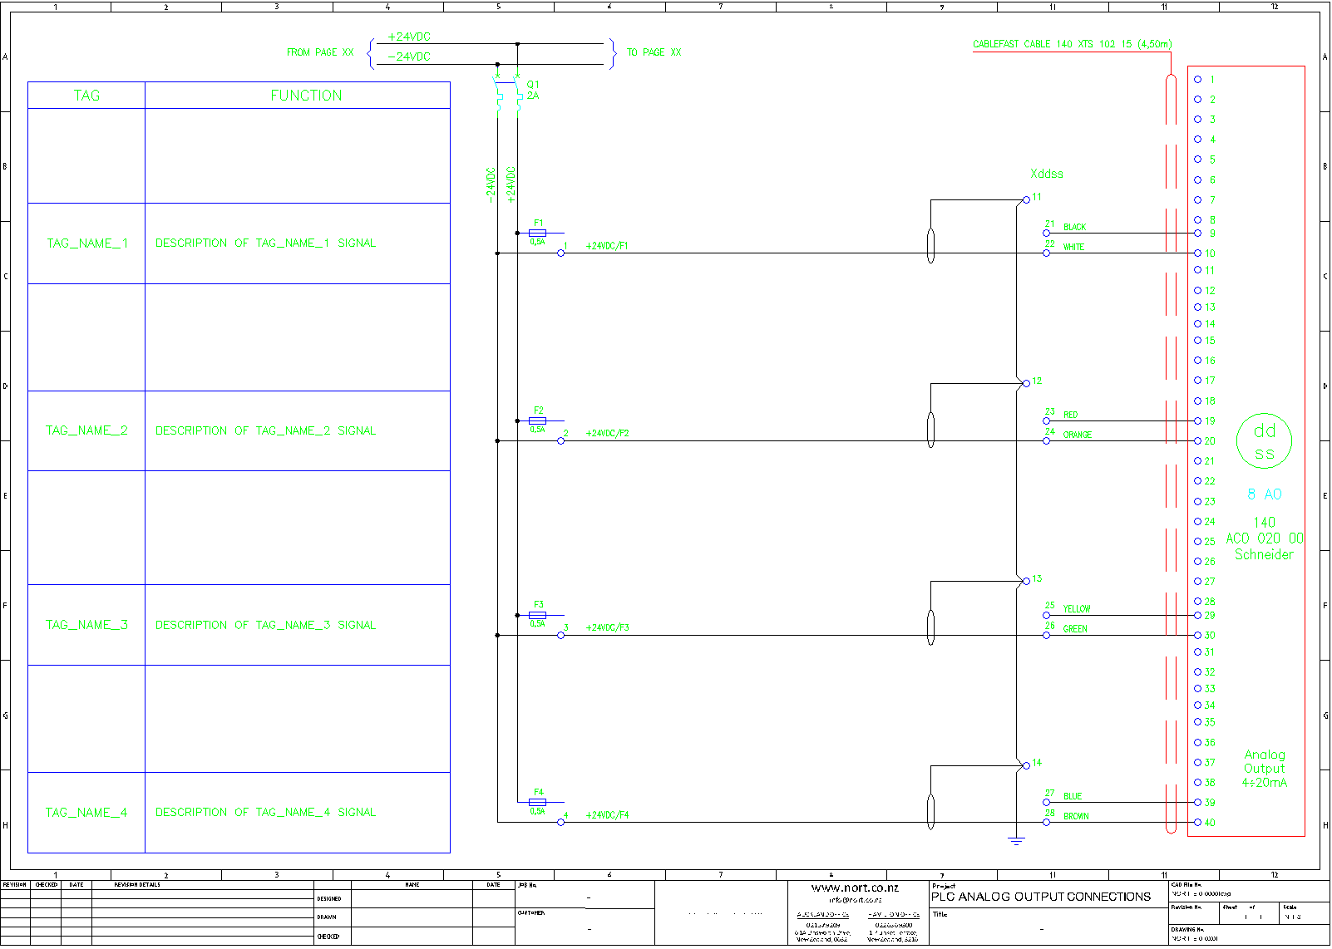The image size is (1332, 949).
Task: Click the F4 fuse symbol
Action: pos(537,803)
